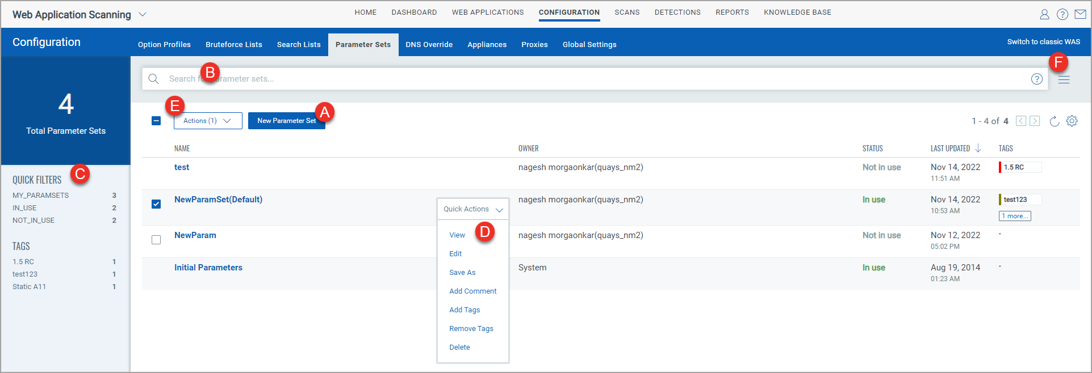Choose Remove Tags in Quick Actions
1092x373 pixels.
471,329
